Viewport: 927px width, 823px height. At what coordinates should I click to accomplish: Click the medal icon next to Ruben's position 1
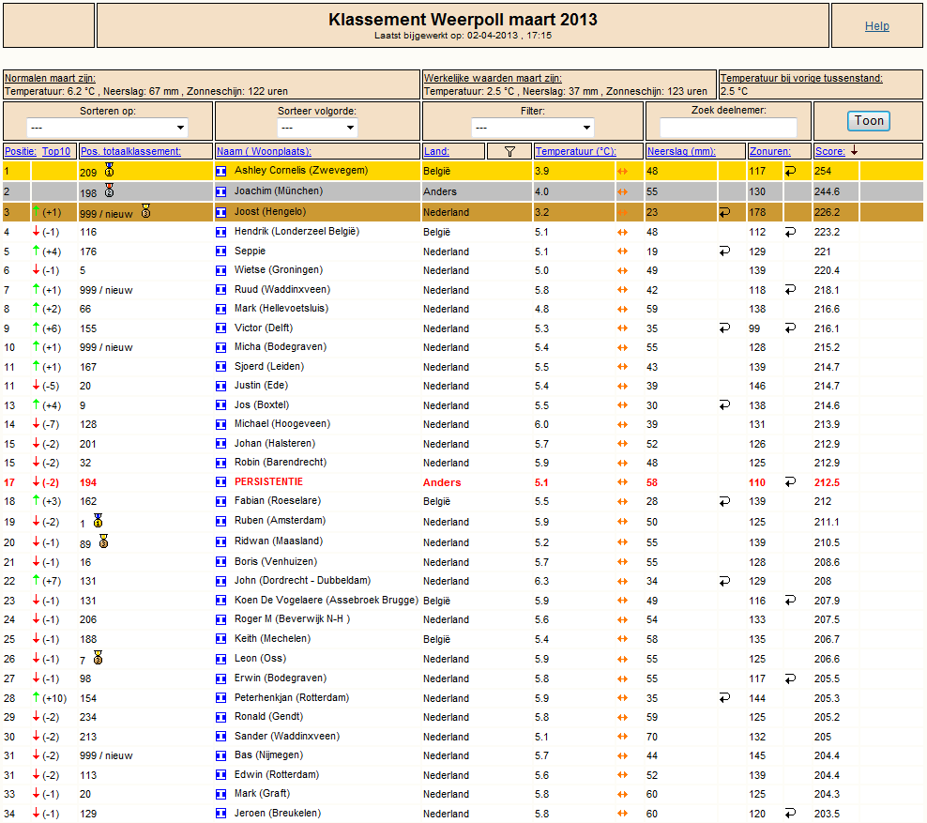[x=99, y=521]
